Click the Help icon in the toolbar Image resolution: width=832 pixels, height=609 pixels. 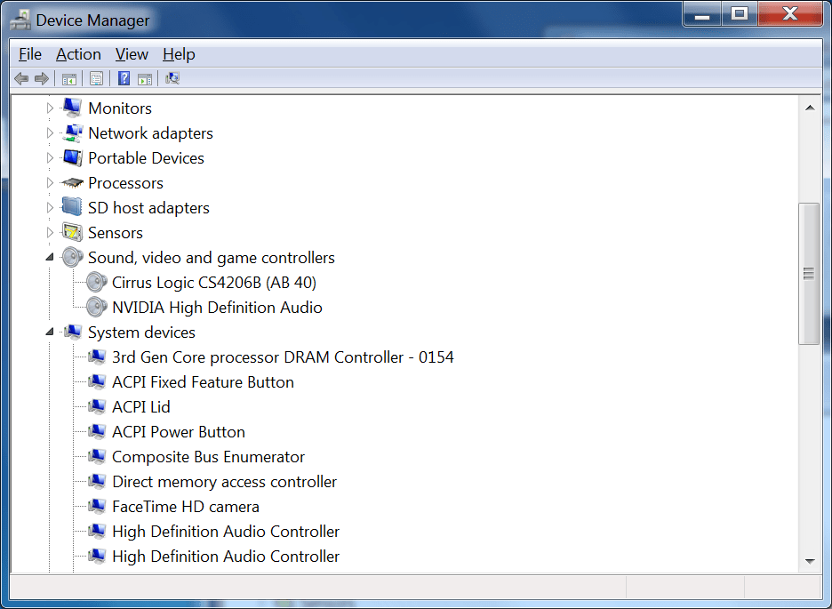click(123, 78)
